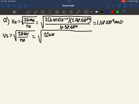Screen dimensions: 139x104
Task: Choose the thinnest stroke width
Action: click(86, 12)
